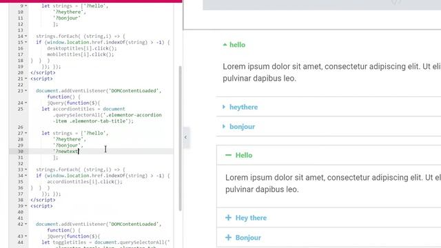This screenshot has height=248, width=441.
Task: Expand the "Hey there" toggle item
Action: coord(251,218)
